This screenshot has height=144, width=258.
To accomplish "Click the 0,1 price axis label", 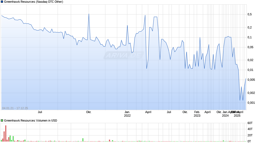I will [249, 38].
